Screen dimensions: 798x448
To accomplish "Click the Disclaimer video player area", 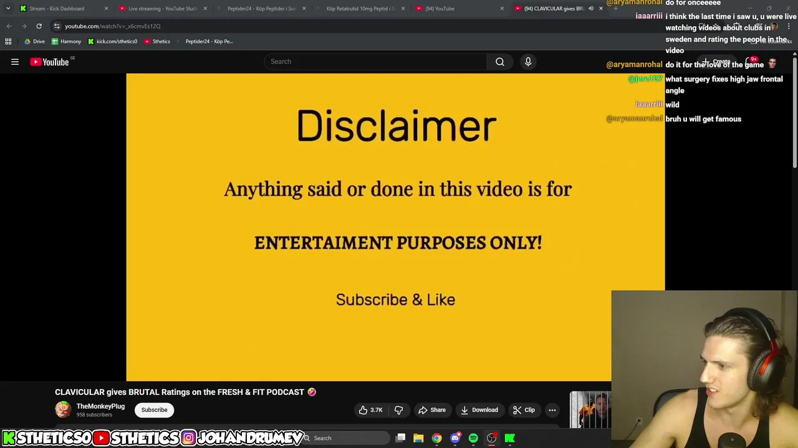I will (395, 227).
